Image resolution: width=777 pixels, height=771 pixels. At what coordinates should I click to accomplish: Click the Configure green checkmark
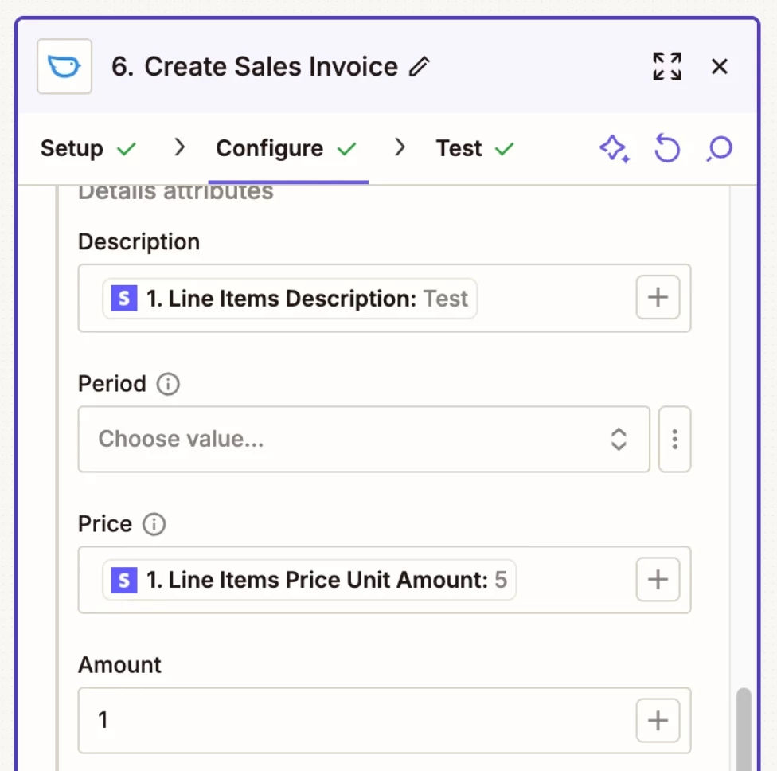(x=347, y=149)
